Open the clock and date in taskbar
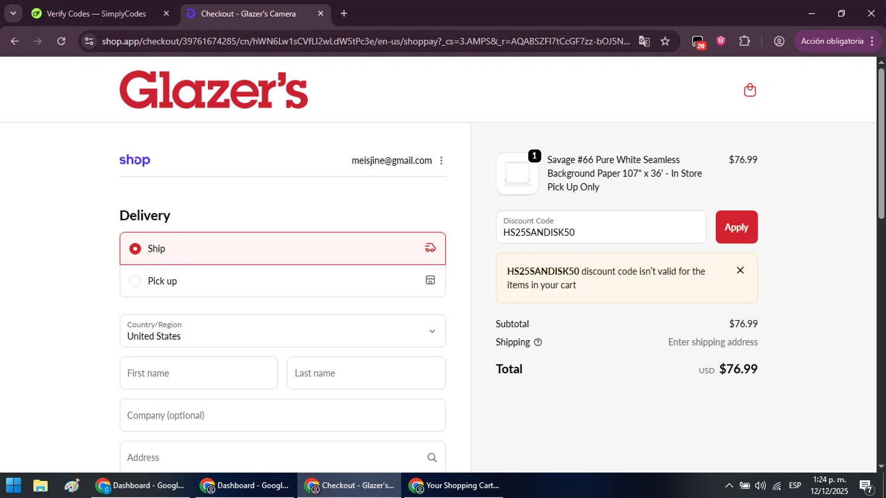886x498 pixels. click(x=829, y=486)
